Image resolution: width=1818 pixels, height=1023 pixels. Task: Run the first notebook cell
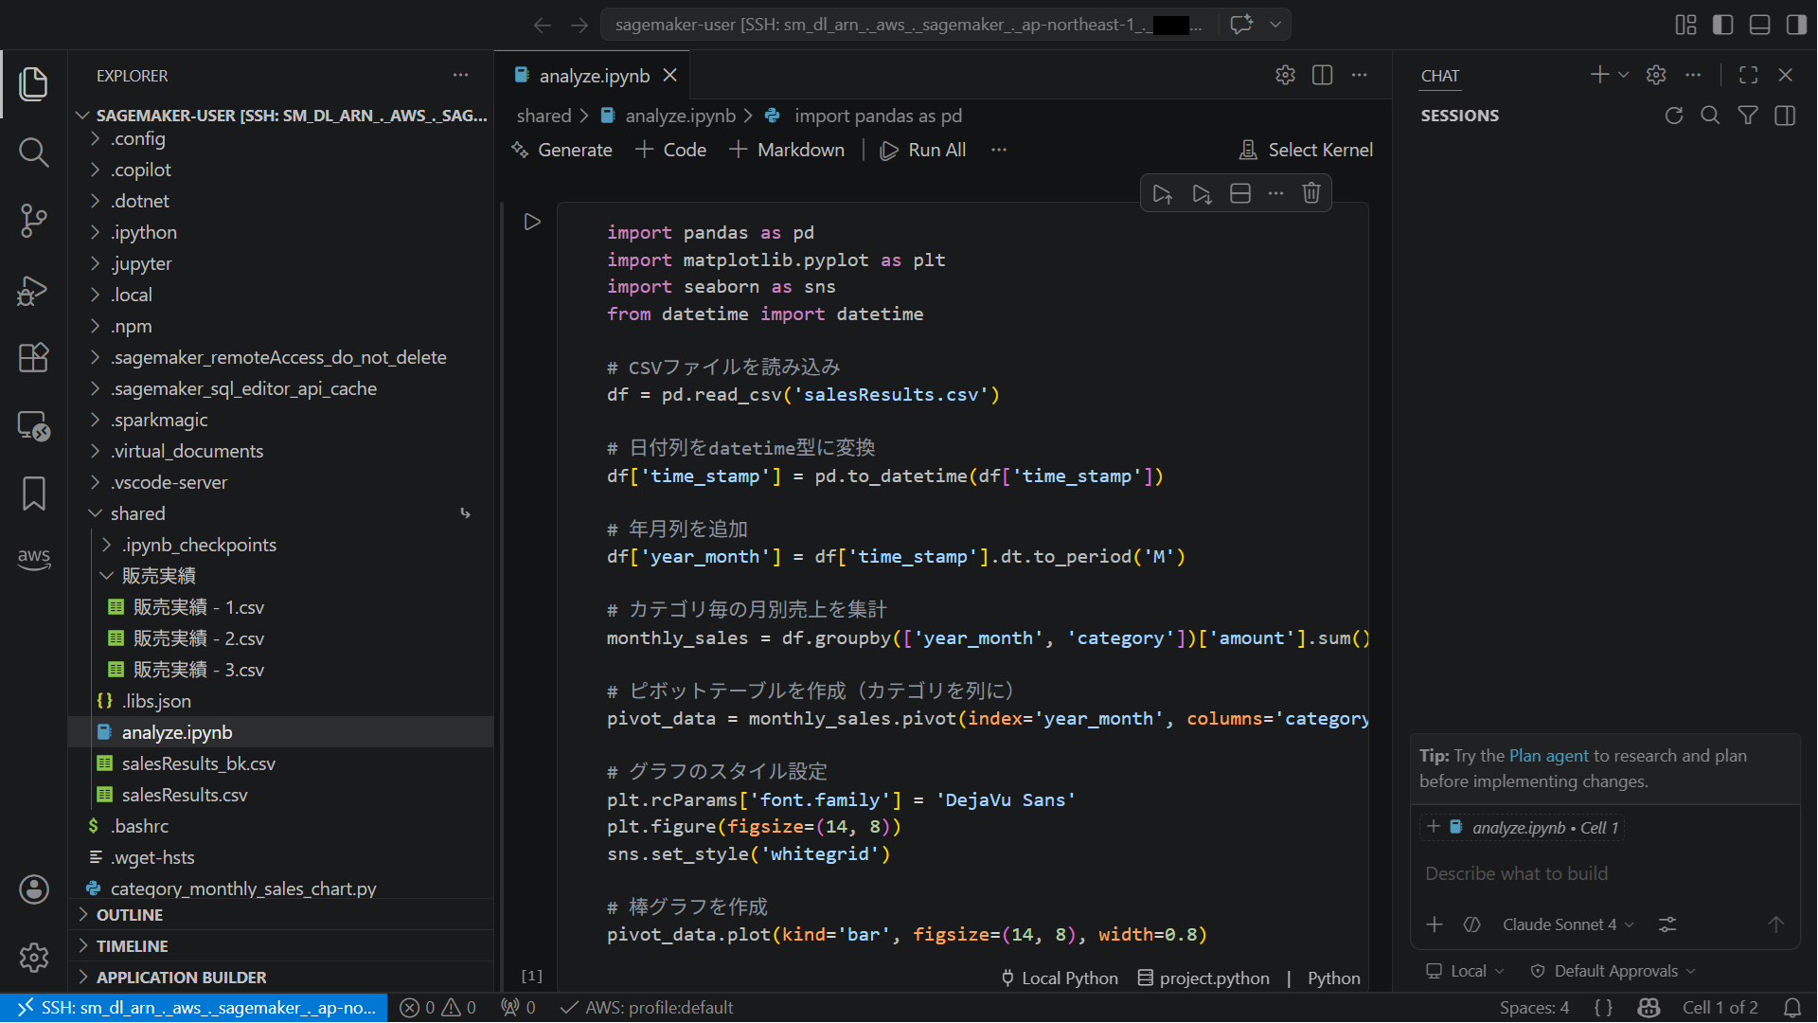(532, 222)
